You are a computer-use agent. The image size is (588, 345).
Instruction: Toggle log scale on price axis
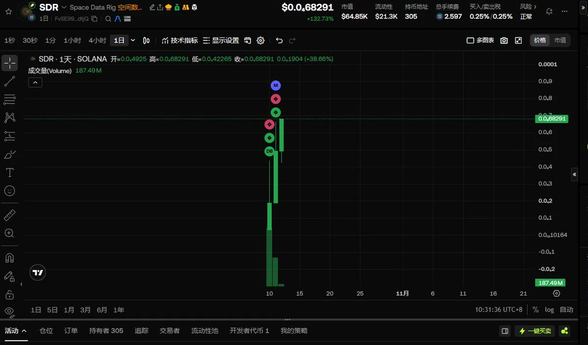coord(549,310)
